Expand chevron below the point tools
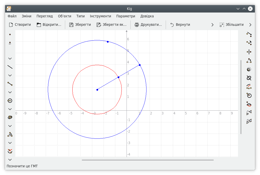The height and width of the screenshot is (175, 260). tap(10, 59)
